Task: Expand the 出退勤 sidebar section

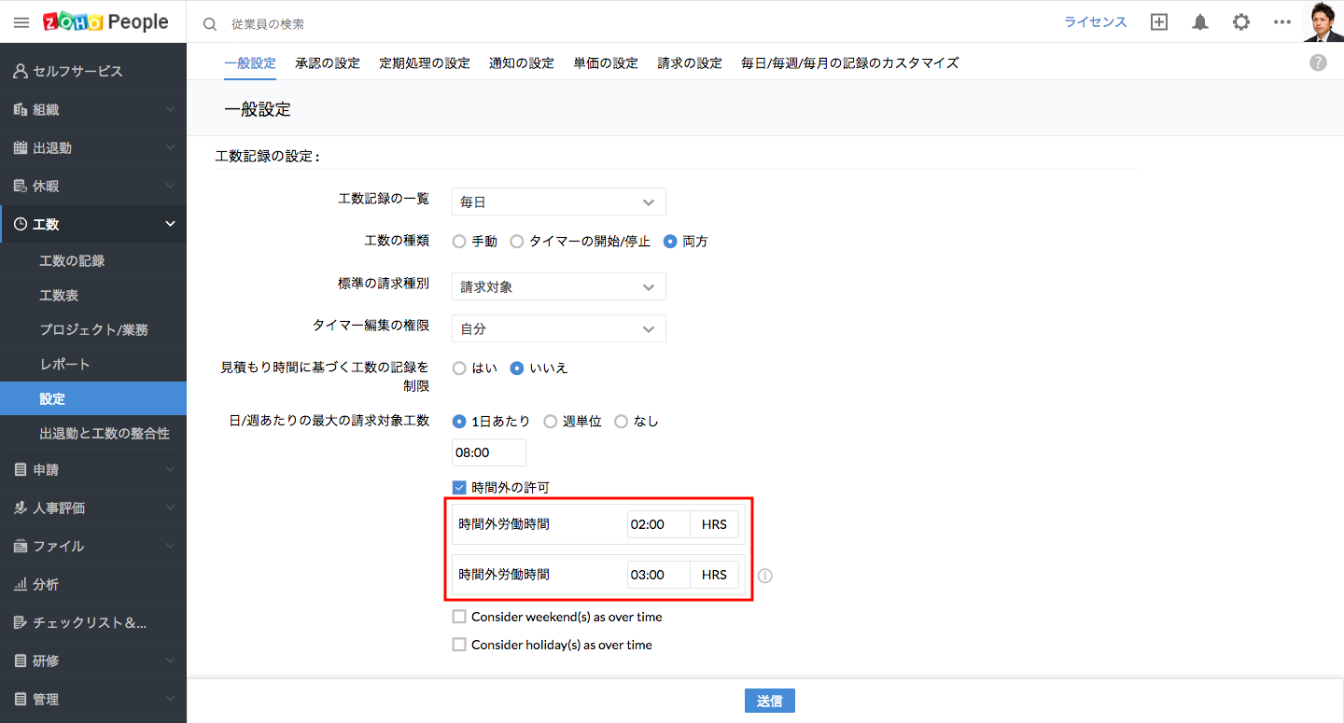Action: click(93, 147)
